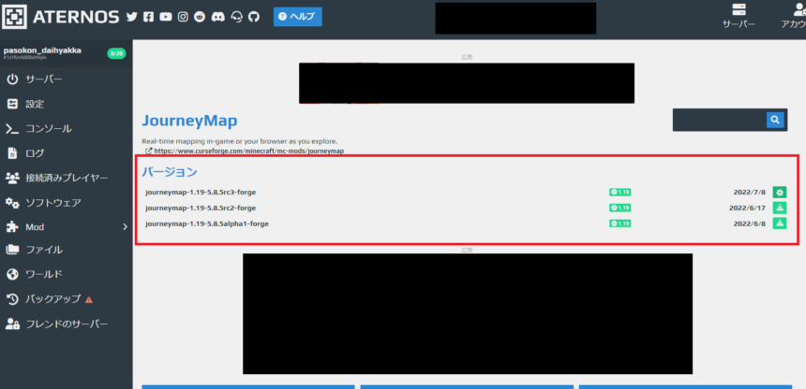Click the 2022/6/17 date

[x=747, y=208]
